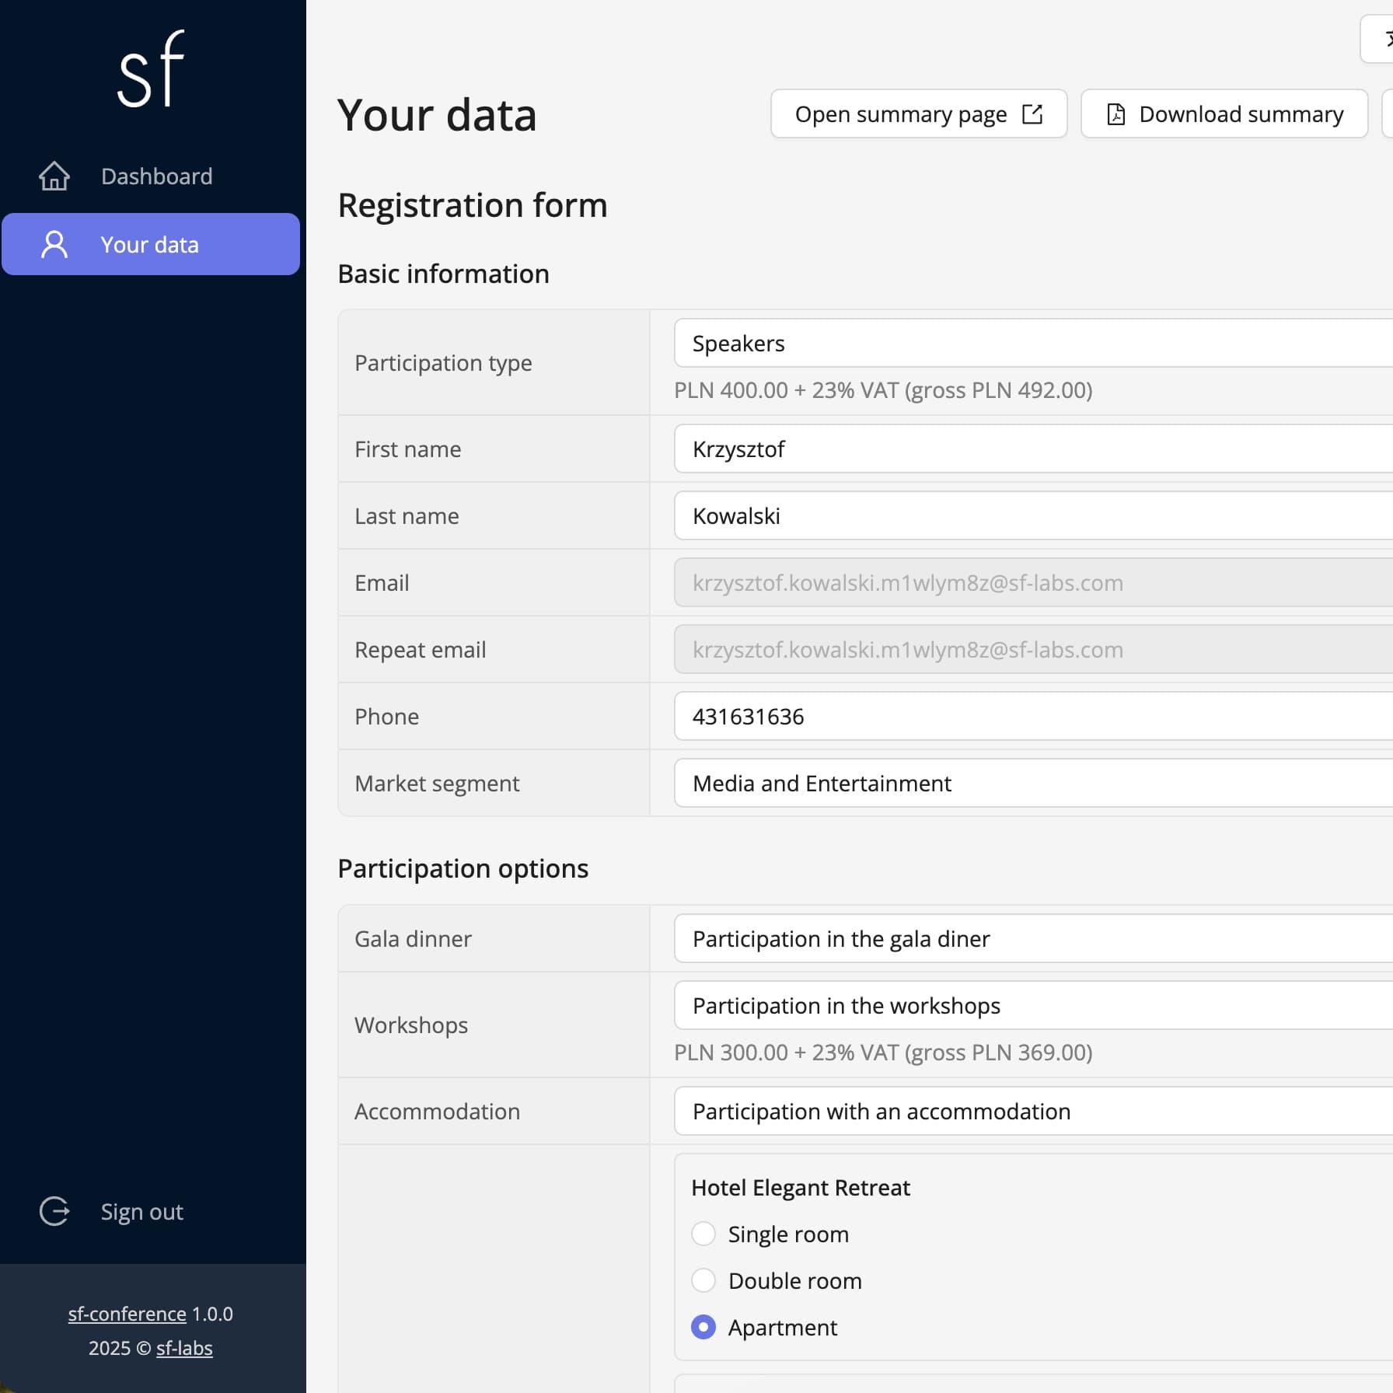Click the sf logo in the sidebar
1393x1393 pixels.
[x=150, y=68]
